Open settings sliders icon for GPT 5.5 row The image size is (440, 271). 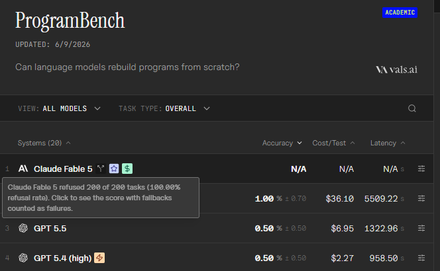tap(421, 228)
